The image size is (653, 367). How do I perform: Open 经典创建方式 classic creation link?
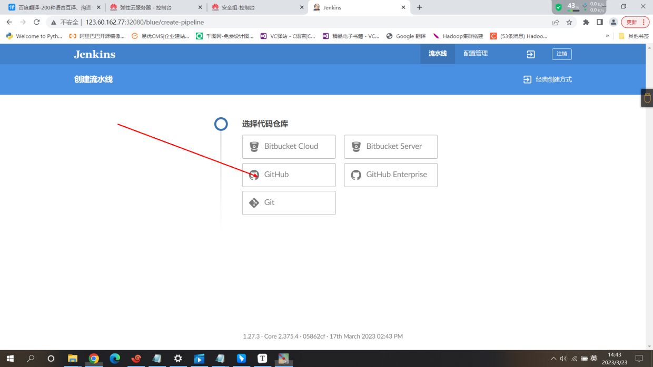[548, 79]
